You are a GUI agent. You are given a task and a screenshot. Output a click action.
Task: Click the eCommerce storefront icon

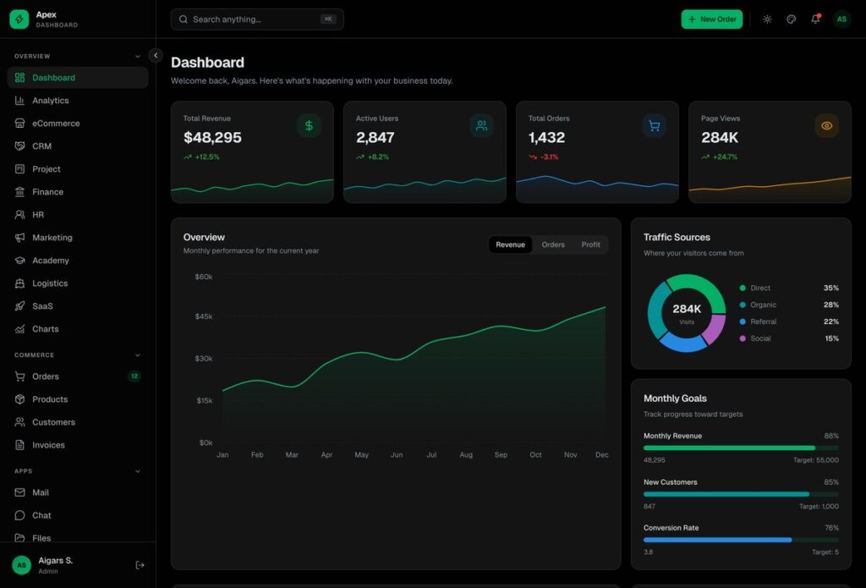(20, 124)
